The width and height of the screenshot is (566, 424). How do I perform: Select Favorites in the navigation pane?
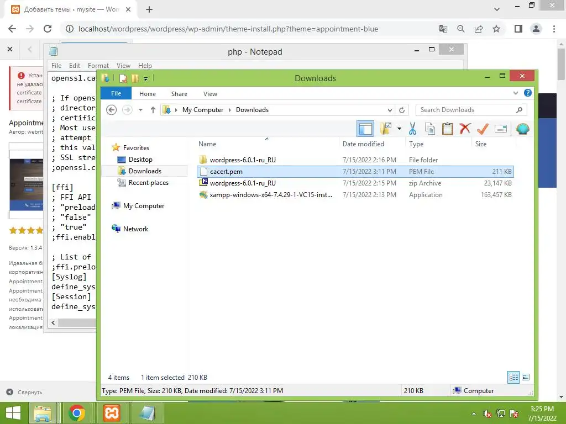click(x=136, y=148)
